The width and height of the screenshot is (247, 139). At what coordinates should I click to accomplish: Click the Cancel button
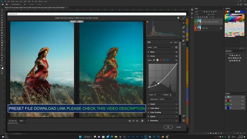tap(178, 127)
